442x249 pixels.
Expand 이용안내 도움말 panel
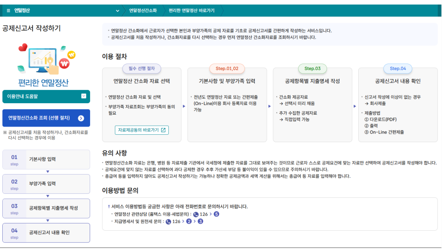pos(46,96)
